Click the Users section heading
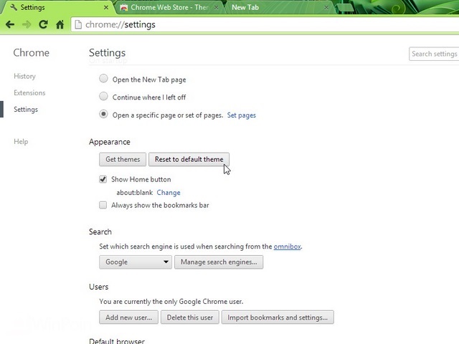Viewport: 459px width, 344px height. coord(99,287)
